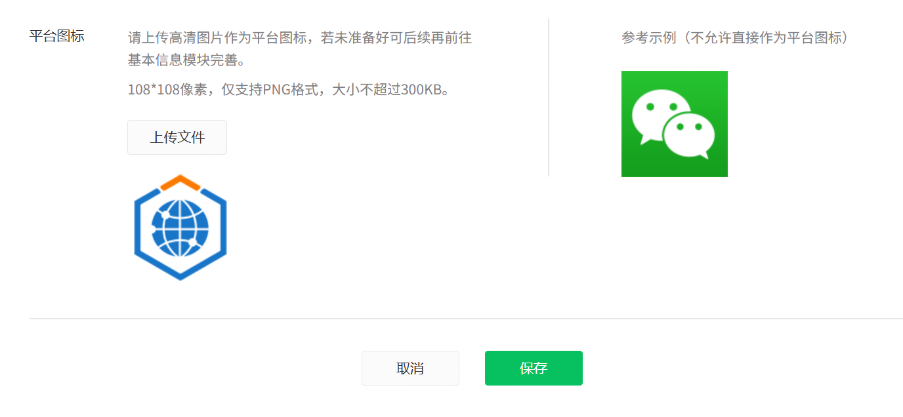The width and height of the screenshot is (903, 417).
Task: Click the 请上传高清图片作为平台图标 instruction line
Action: click(x=217, y=37)
